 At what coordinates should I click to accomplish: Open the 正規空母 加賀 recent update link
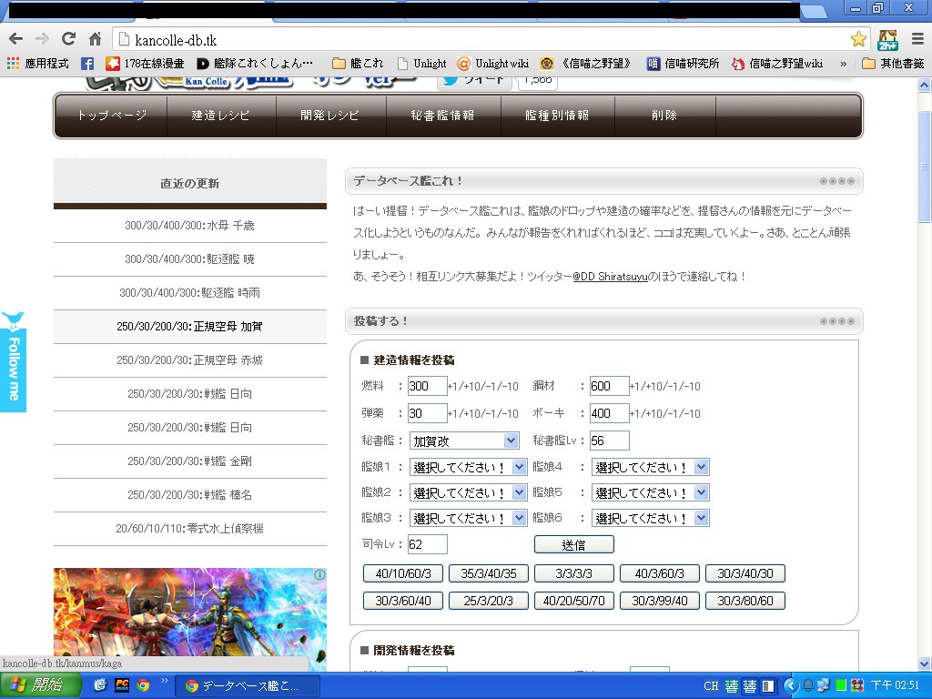(x=189, y=327)
